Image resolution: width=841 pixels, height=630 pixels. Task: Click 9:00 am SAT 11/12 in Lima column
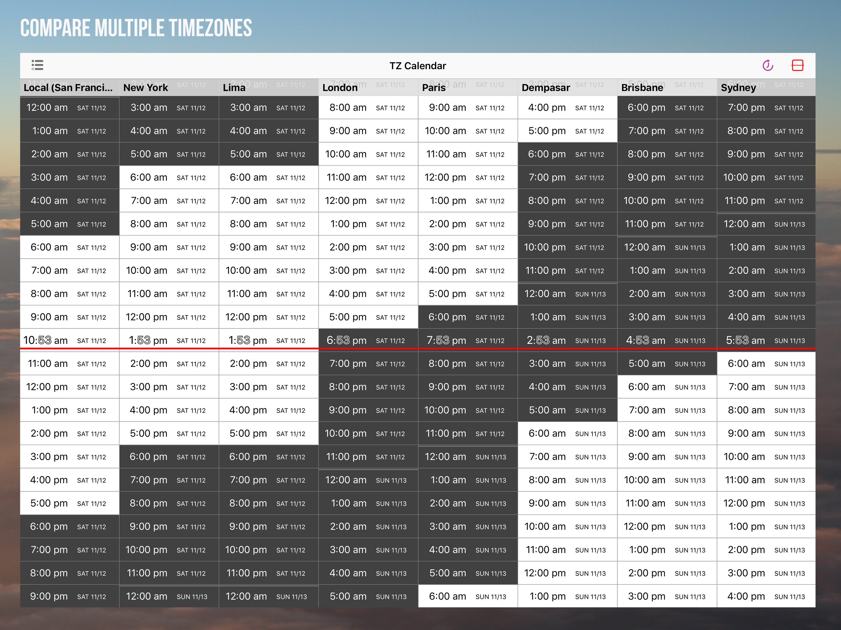tap(269, 247)
